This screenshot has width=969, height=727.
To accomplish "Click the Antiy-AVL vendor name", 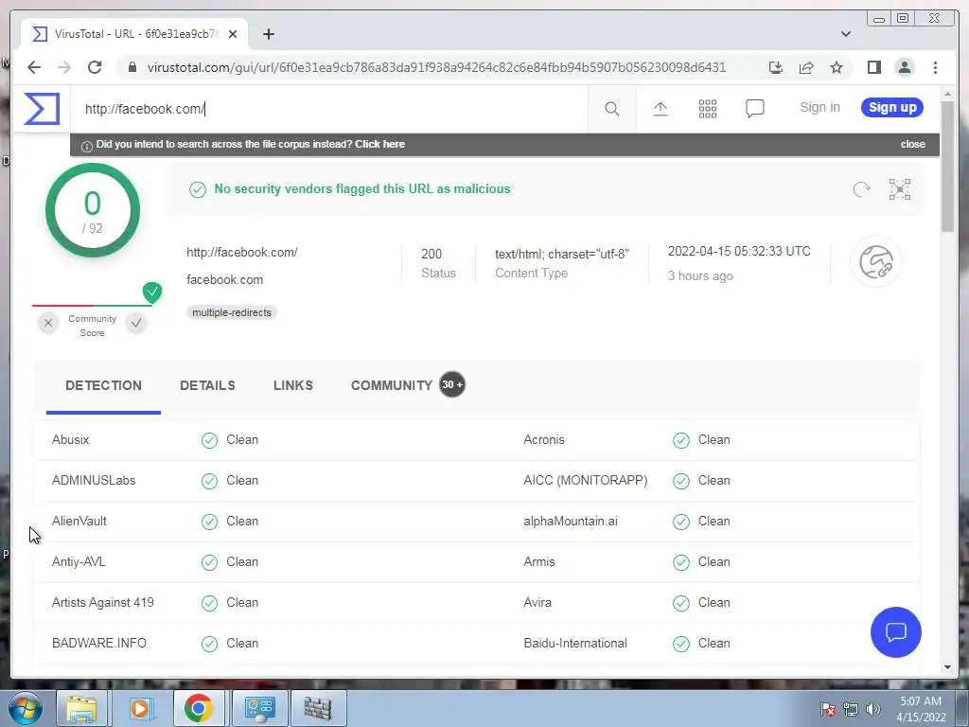I will pyautogui.click(x=79, y=562).
